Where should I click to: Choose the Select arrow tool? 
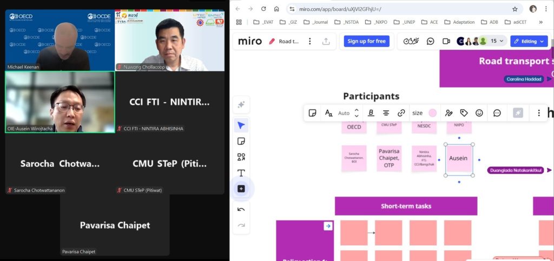(241, 125)
